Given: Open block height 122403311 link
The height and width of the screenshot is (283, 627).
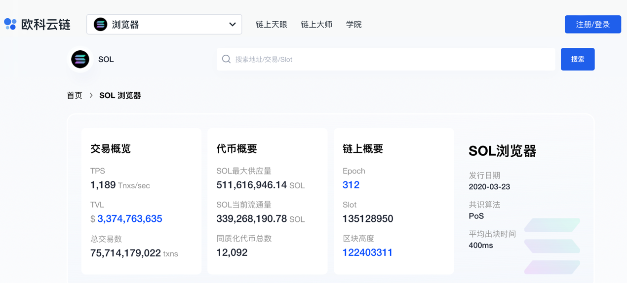Looking at the screenshot, I should click(367, 252).
